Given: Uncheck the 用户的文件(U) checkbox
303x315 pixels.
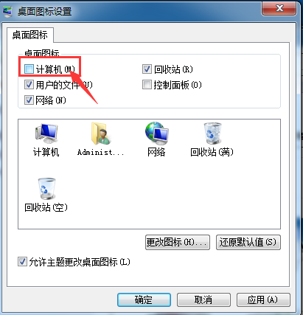Looking at the screenshot, I should [29, 85].
